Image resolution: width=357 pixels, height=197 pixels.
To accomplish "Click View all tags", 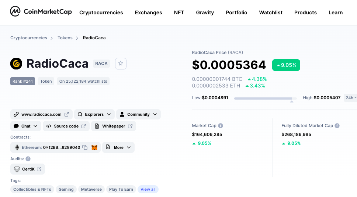I will [x=148, y=189].
